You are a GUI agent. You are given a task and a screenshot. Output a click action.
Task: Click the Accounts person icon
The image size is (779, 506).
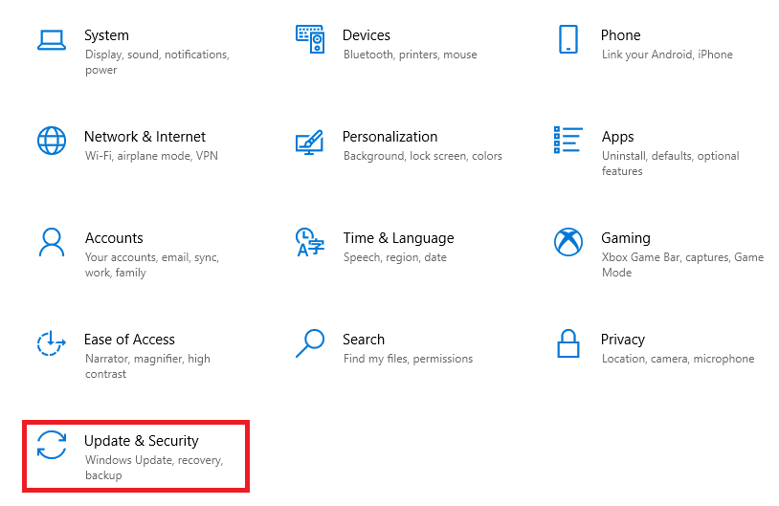(51, 242)
